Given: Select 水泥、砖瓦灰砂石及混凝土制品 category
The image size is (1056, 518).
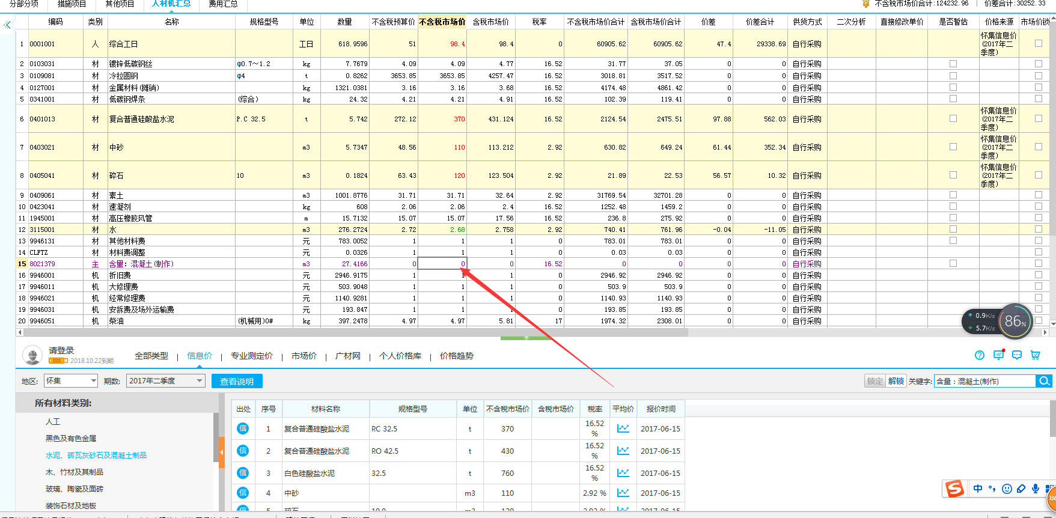Looking at the screenshot, I should coord(96,455).
